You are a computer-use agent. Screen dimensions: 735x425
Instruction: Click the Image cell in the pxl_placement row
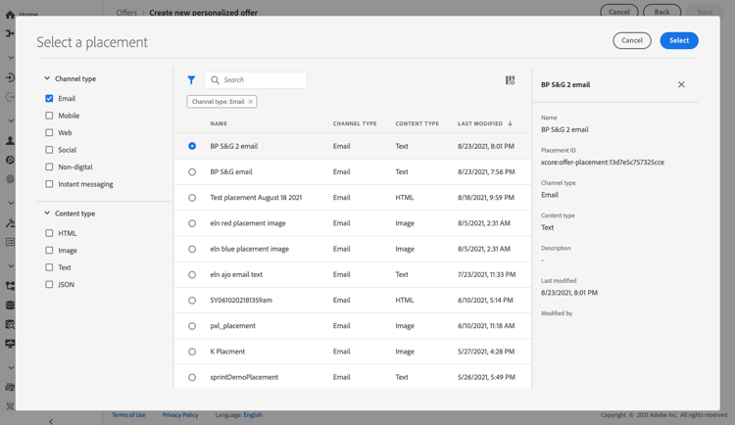405,326
